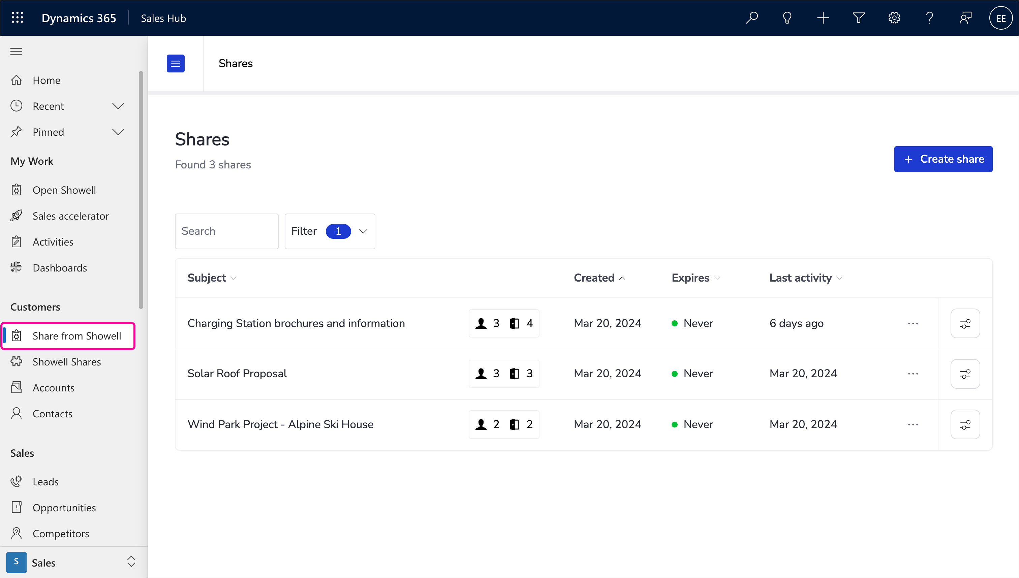Click the lightbulb icon in the top bar

pos(787,18)
